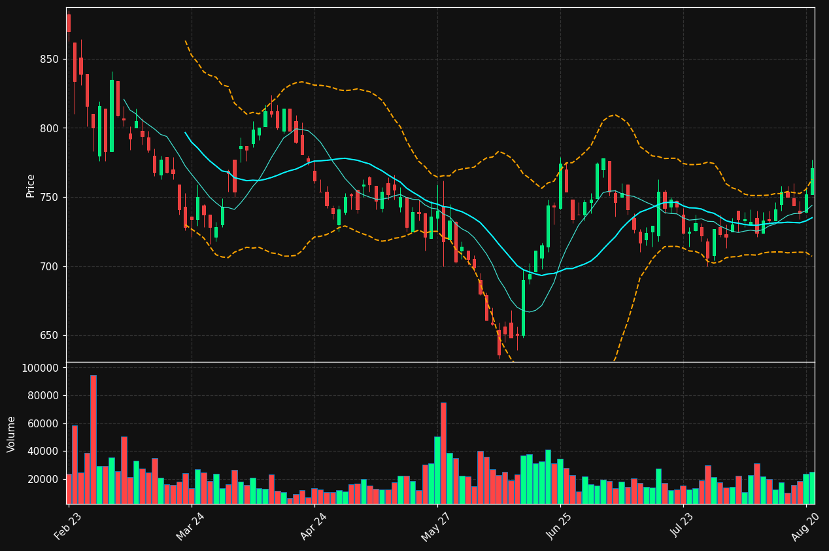Image resolution: width=829 pixels, height=551 pixels.
Task: Click the red volume bar peaking near 75000
Action: coord(443,453)
